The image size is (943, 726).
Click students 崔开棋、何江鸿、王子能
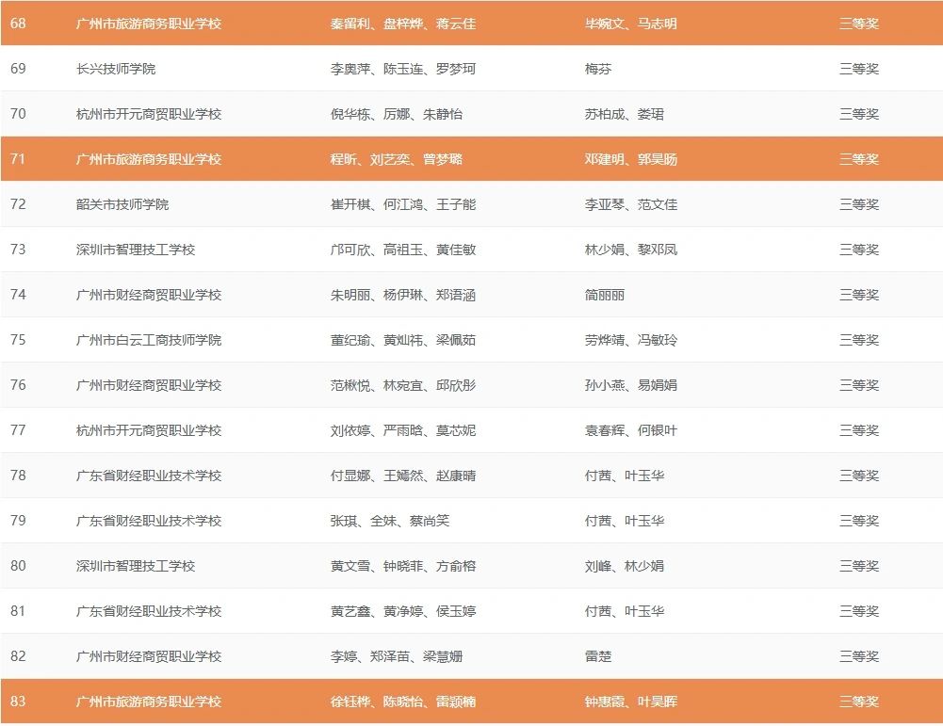tap(403, 204)
